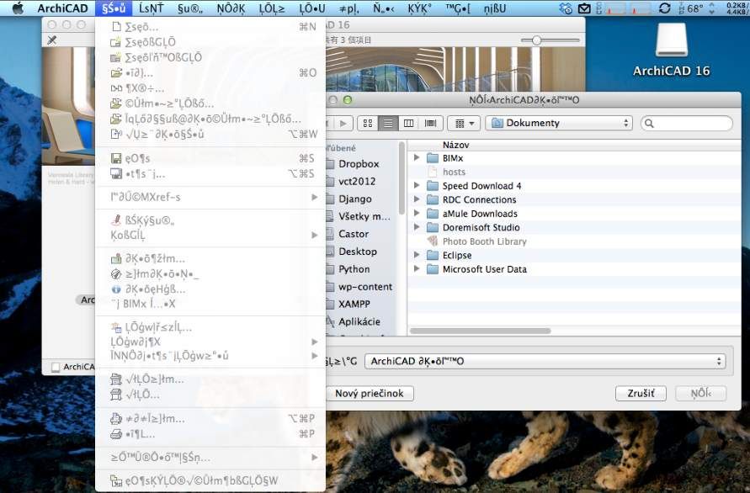
Task: Switch the file dialog to icon view
Action: coord(367,124)
